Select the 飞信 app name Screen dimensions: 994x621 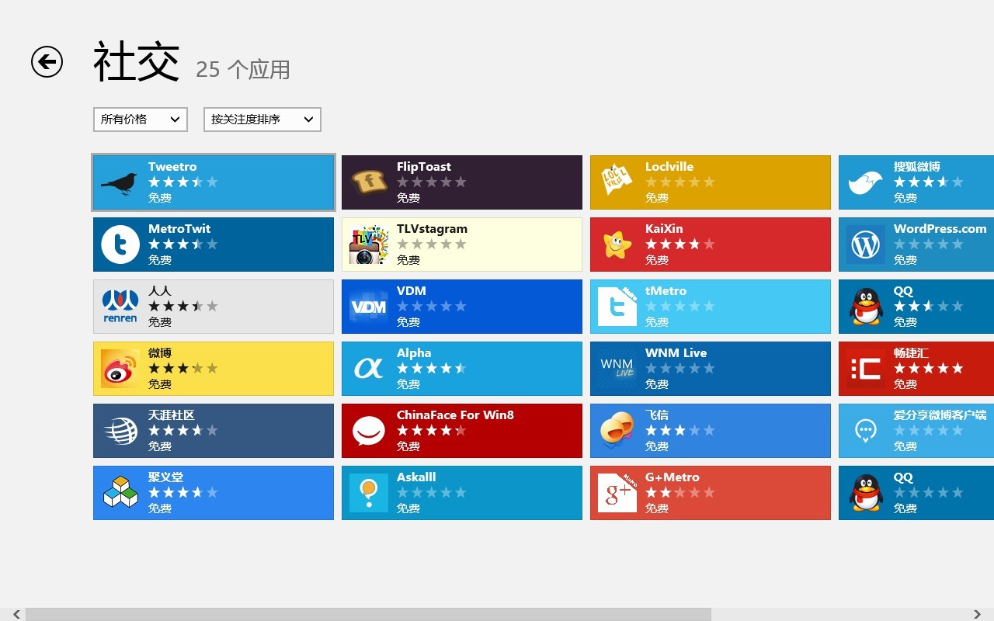pyautogui.click(x=656, y=415)
